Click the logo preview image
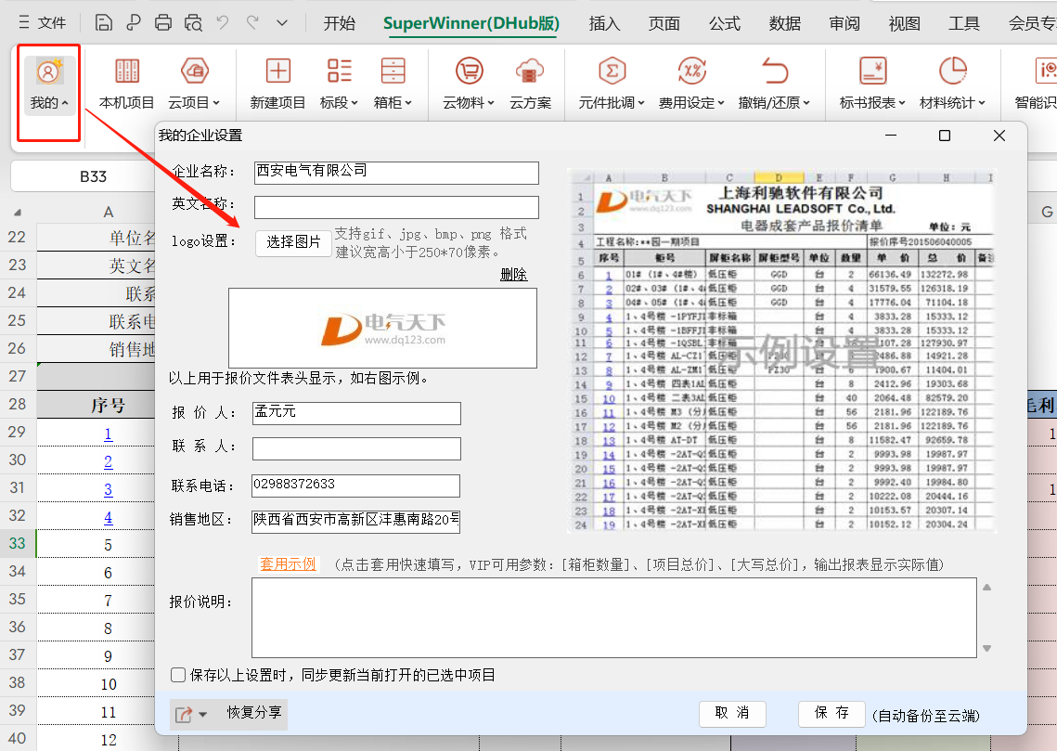Image resolution: width=1057 pixels, height=751 pixels. tap(383, 329)
